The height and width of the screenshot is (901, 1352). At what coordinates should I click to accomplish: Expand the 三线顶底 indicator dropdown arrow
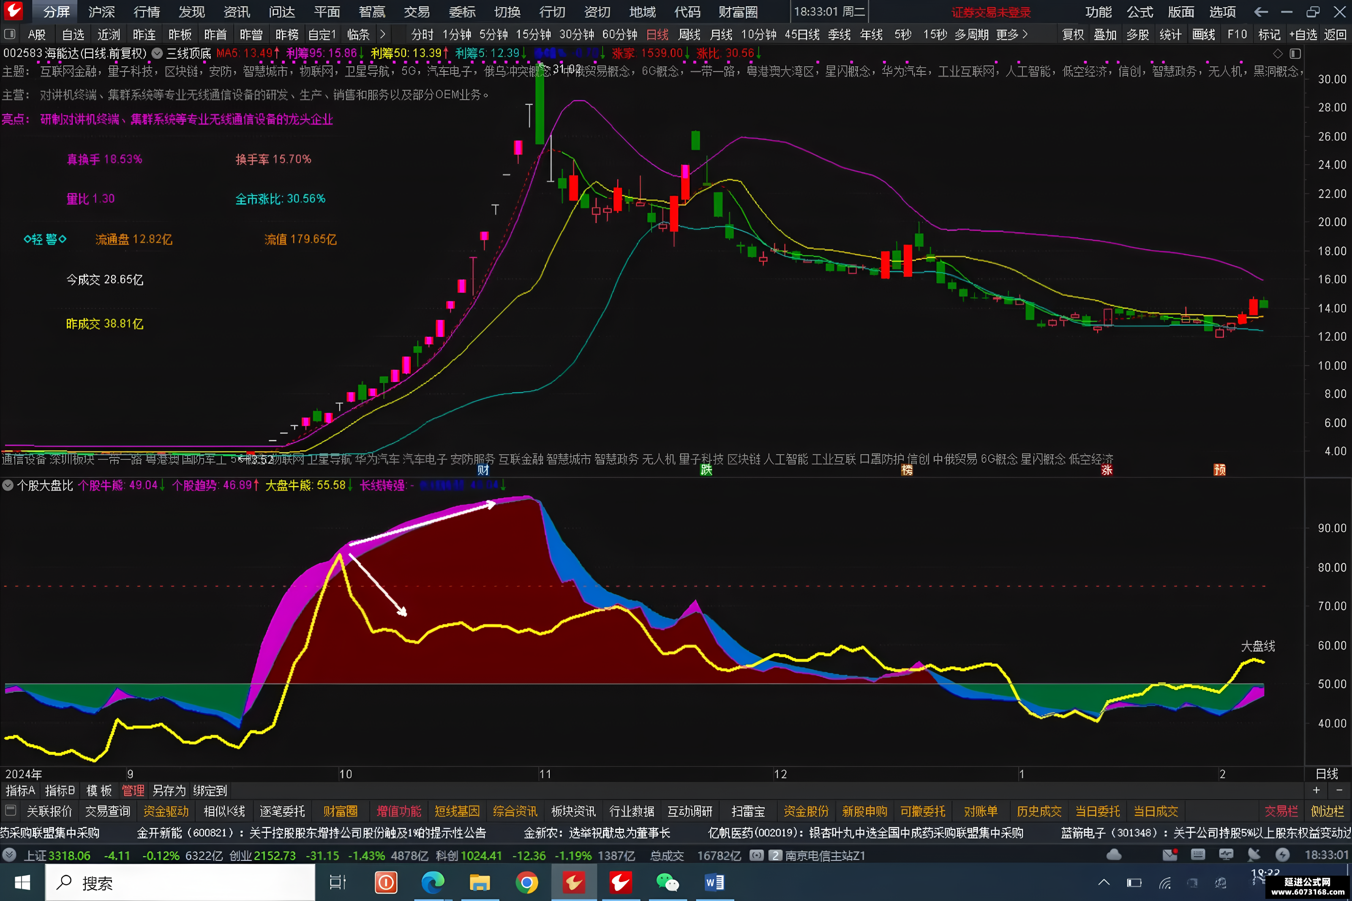[157, 53]
